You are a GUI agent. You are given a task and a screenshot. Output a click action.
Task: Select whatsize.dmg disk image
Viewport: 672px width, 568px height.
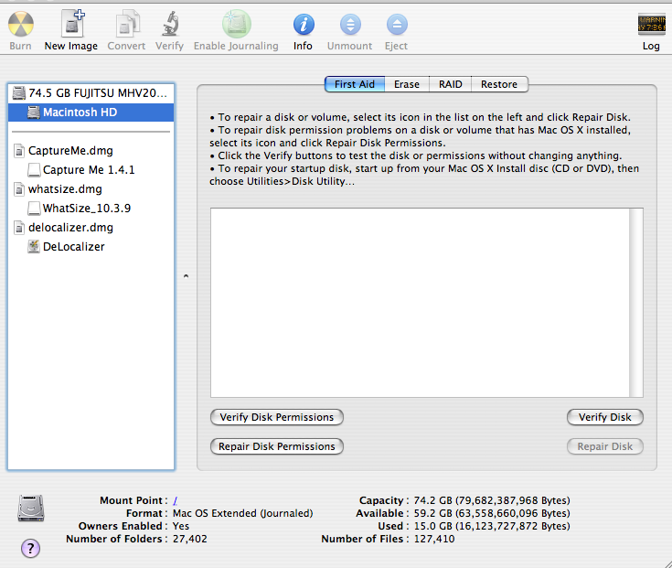click(x=91, y=189)
